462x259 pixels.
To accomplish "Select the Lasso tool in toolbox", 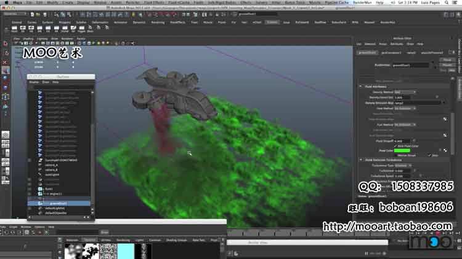I will coord(6,53).
